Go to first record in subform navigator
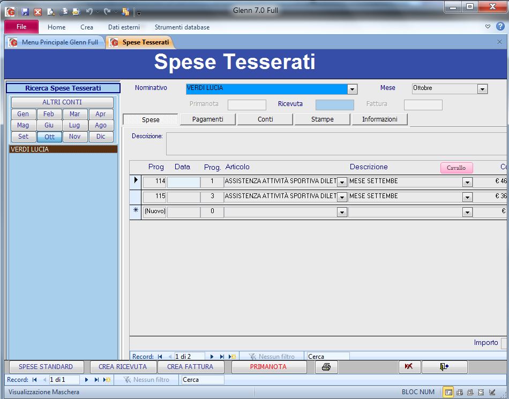 tap(160, 357)
